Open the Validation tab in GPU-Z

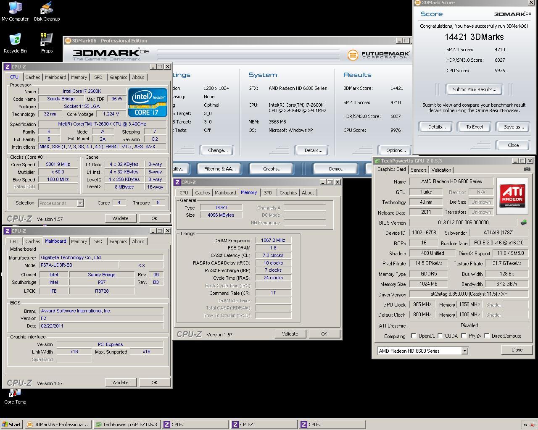pos(441,170)
